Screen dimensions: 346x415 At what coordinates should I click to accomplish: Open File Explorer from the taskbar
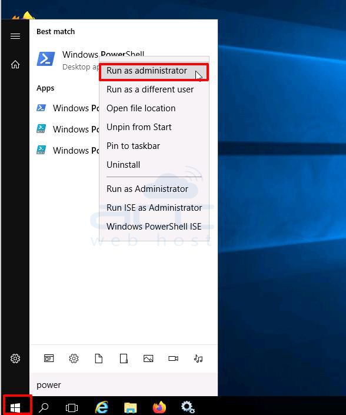(131, 407)
